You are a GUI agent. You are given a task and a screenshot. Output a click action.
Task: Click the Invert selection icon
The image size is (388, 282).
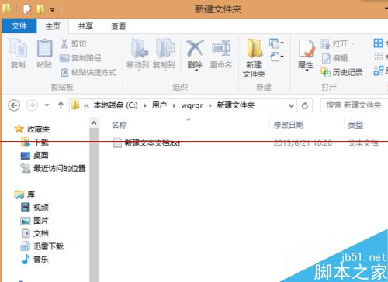(379, 70)
